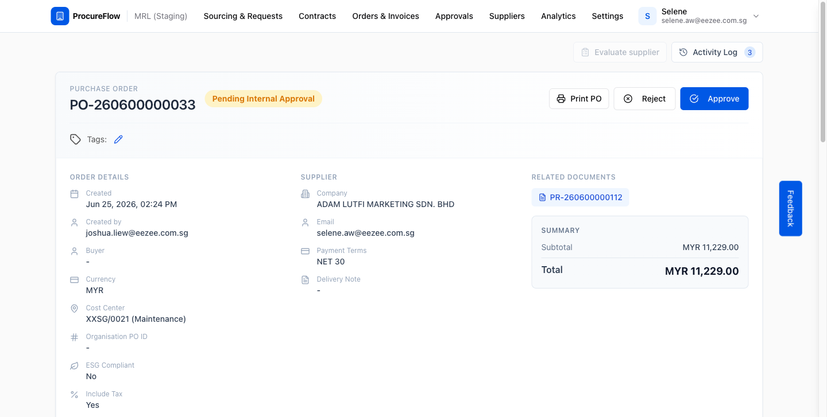Expand the Selene account dropdown chevron
827x417 pixels.
click(756, 16)
